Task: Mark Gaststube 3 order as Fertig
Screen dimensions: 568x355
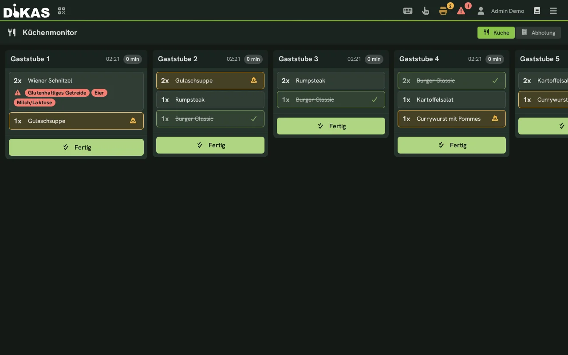Action: pos(331,126)
